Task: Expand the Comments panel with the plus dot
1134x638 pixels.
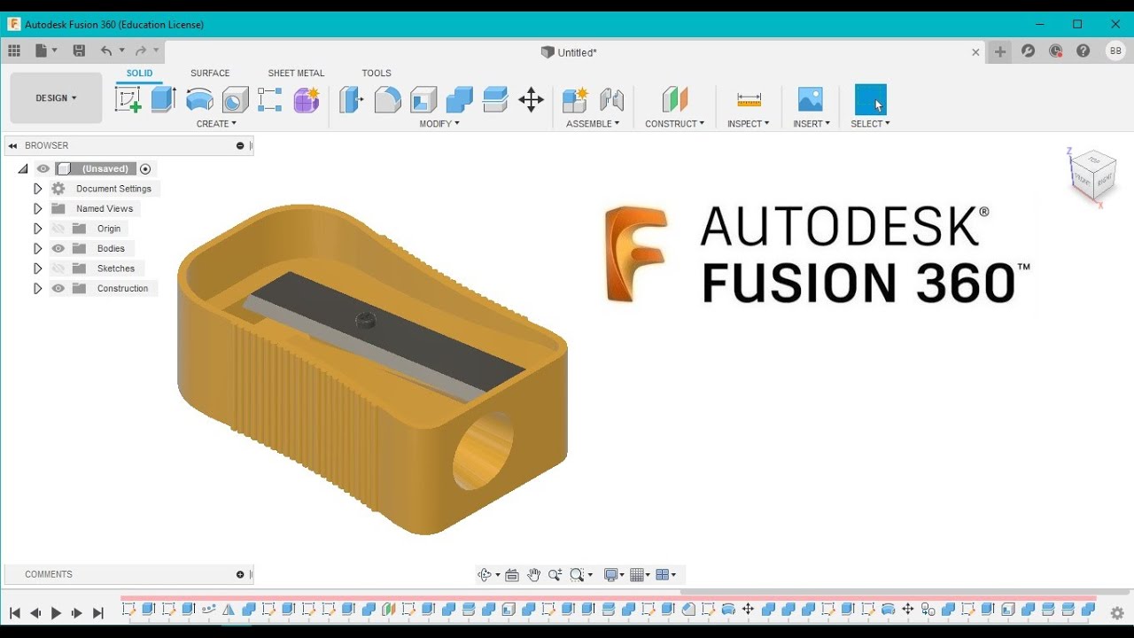Action: (x=240, y=574)
